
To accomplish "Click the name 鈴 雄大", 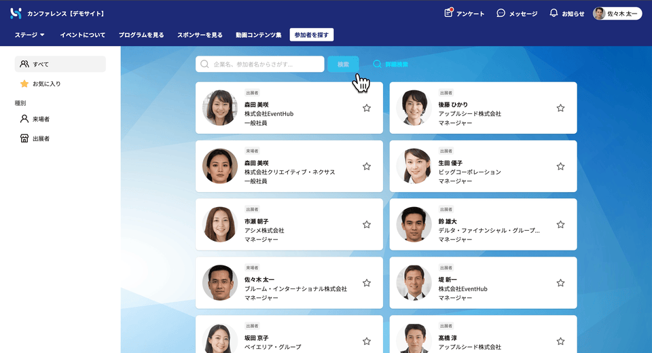I will pyautogui.click(x=448, y=221).
